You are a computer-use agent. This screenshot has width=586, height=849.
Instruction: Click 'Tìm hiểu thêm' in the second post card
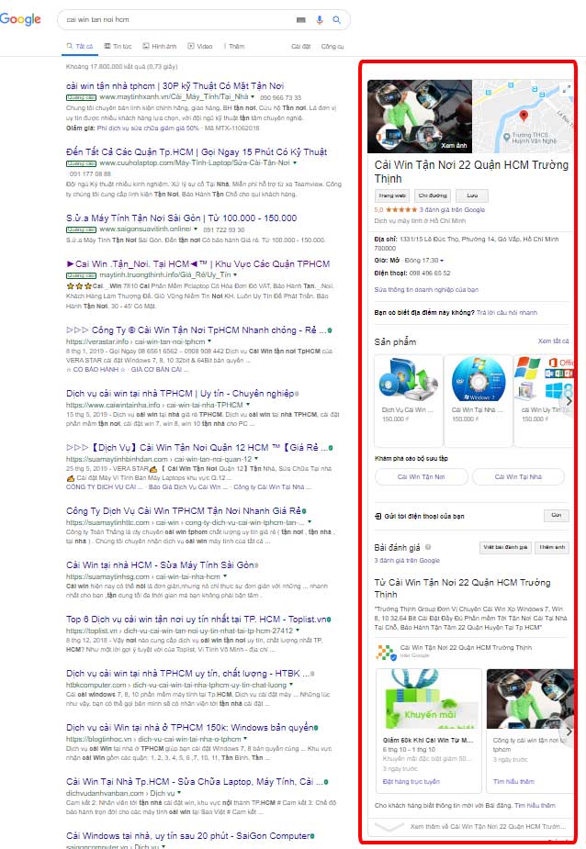514,782
